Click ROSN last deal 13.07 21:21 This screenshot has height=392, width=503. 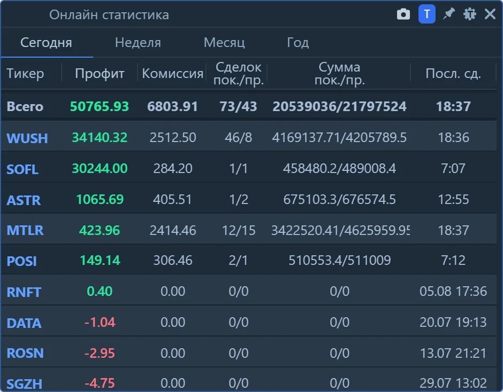pyautogui.click(x=453, y=353)
